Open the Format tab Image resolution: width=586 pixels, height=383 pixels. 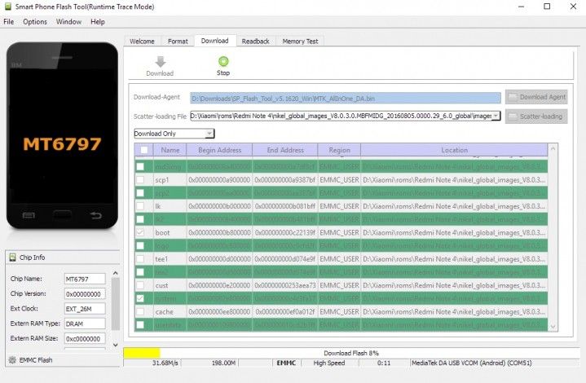[178, 41]
